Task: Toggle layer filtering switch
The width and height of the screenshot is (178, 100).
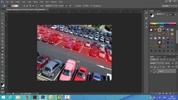Action: (x=177, y=59)
